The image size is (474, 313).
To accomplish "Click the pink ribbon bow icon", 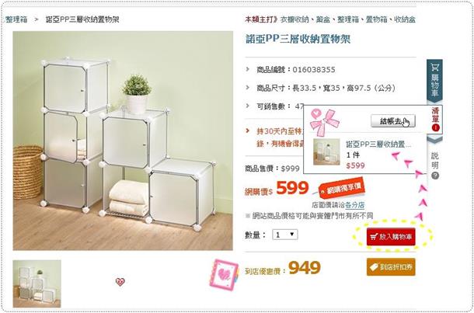I will (324, 121).
